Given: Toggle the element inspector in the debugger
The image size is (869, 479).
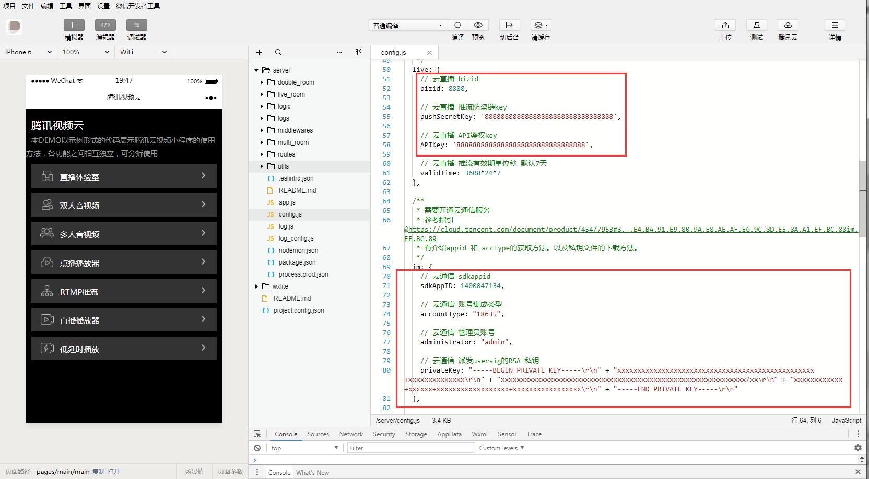Looking at the screenshot, I should tap(257, 434).
